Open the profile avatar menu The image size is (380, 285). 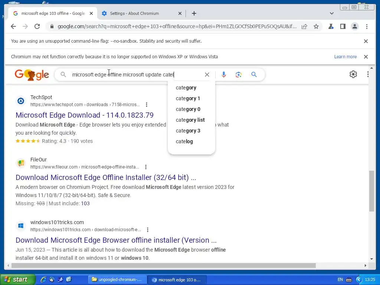pos(354,26)
